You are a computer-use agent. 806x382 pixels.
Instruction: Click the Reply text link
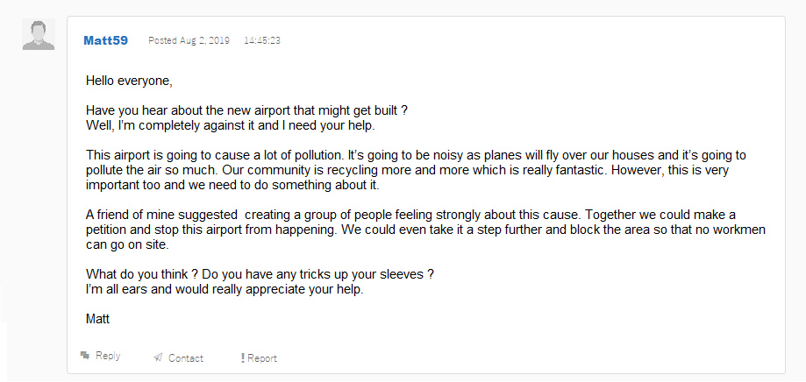108,357
